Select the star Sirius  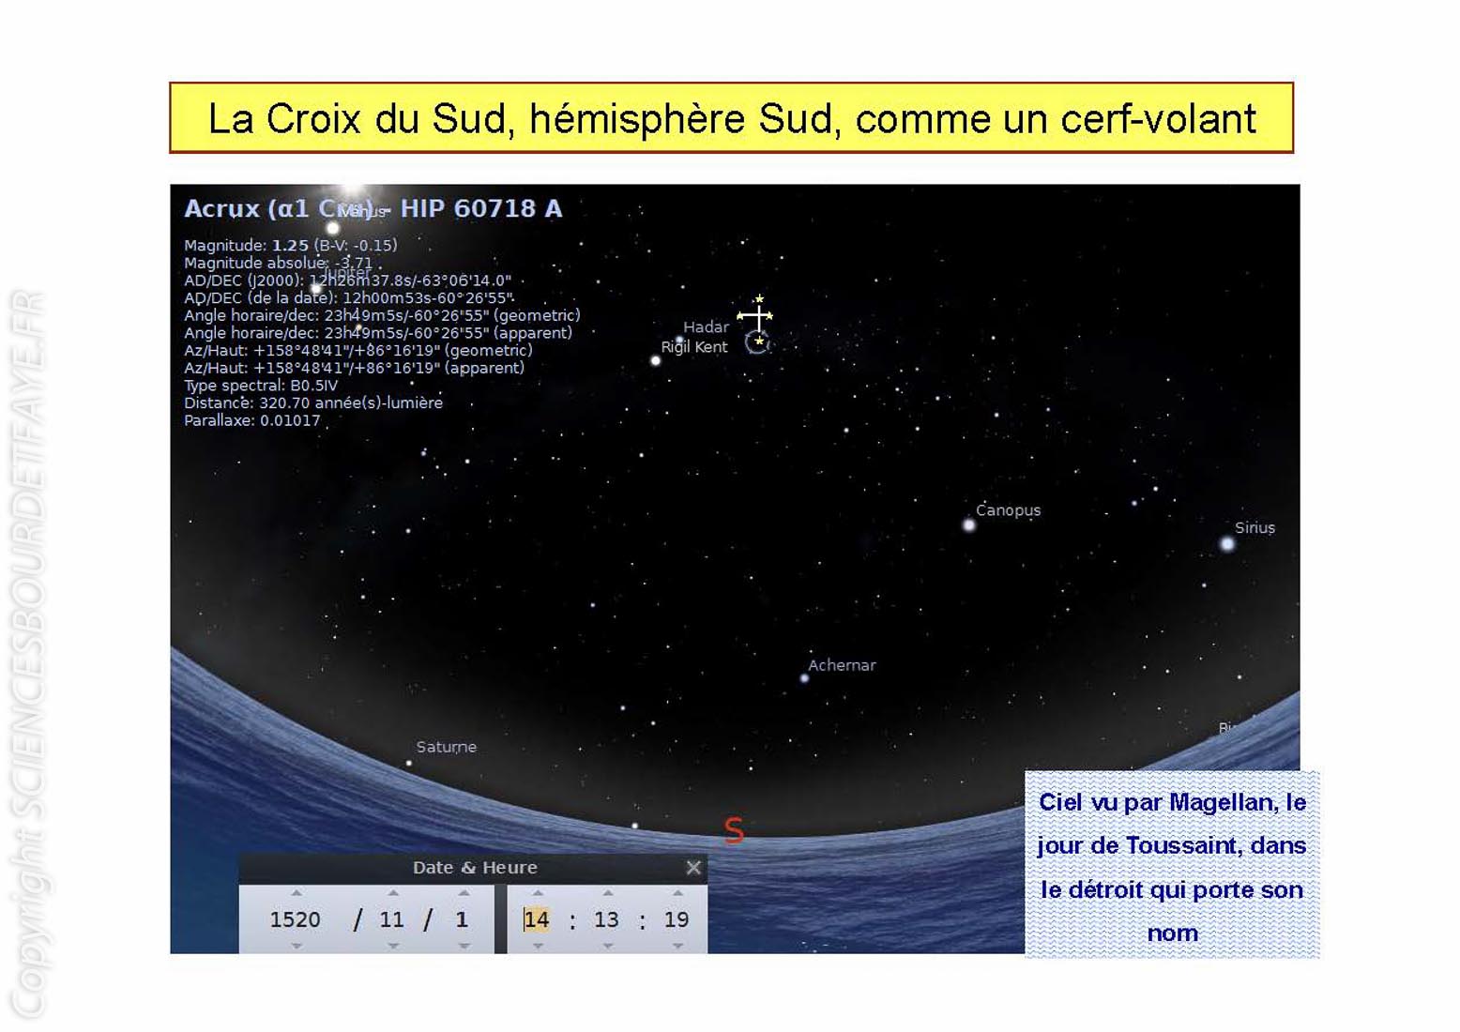point(1226,544)
